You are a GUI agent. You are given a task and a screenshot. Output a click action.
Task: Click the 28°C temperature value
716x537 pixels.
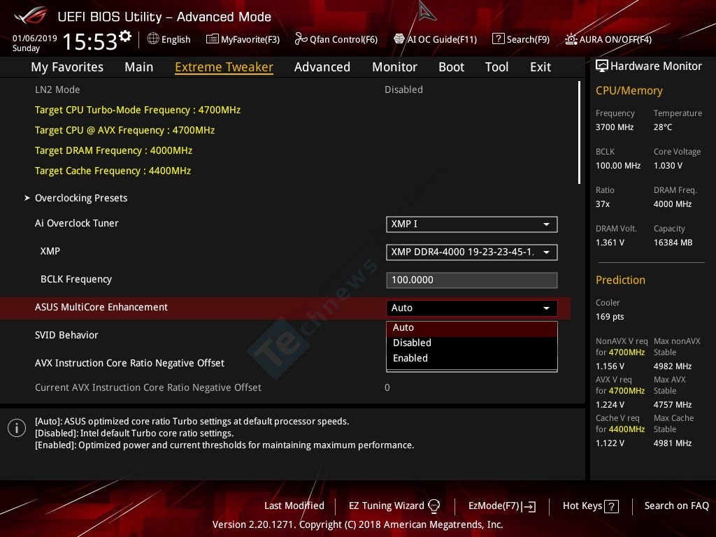pyautogui.click(x=663, y=127)
